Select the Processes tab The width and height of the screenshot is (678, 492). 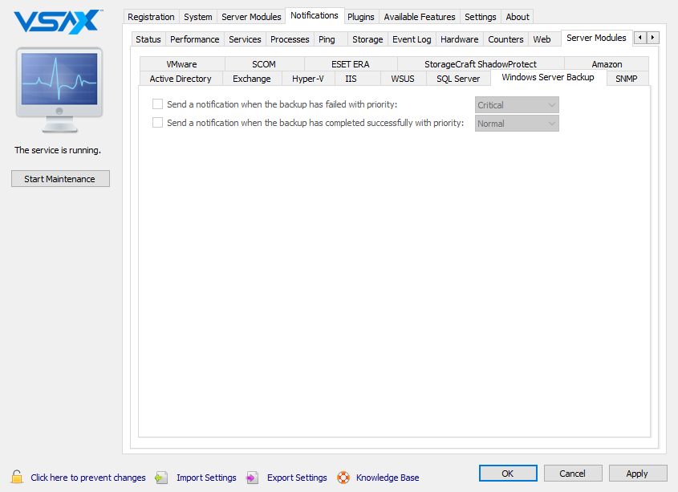pyautogui.click(x=290, y=39)
